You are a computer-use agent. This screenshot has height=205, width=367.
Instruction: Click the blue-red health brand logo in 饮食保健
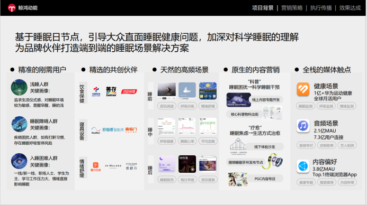coord(96,92)
